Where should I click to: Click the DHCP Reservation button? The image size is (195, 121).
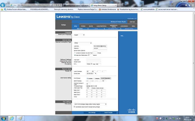pyautogui.click(x=106, y=78)
